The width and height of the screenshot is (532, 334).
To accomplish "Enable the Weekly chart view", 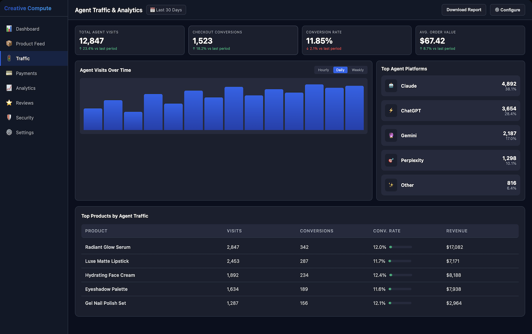I will (358, 70).
